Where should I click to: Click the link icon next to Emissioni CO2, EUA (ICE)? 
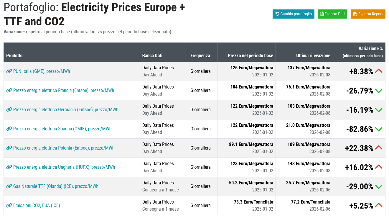9,205
